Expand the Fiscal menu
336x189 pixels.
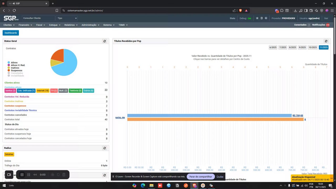[40, 25]
